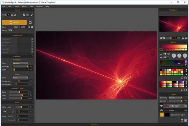The height and width of the screenshot is (126, 189).
Task: Click the icon right of Render button
Action: coord(30,22)
